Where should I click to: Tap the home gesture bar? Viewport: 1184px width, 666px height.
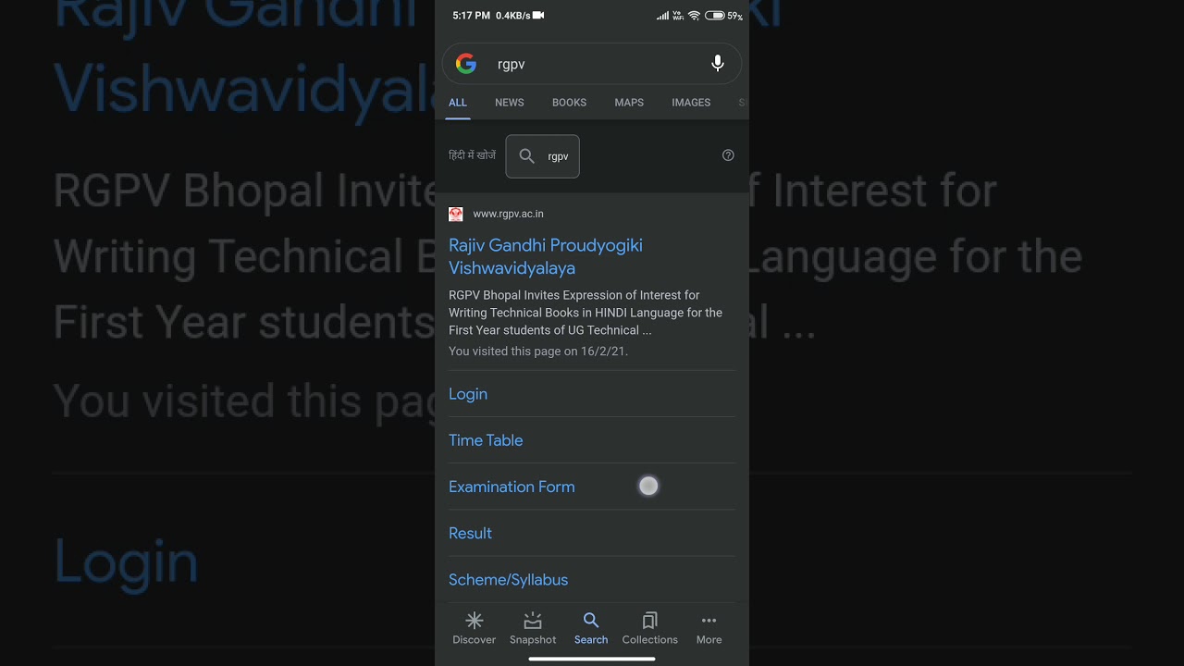(592, 660)
